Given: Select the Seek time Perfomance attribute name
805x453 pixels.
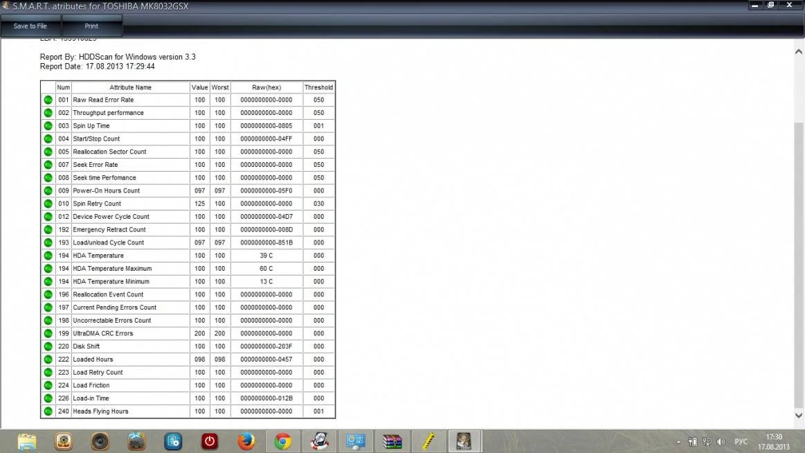Looking at the screenshot, I should pyautogui.click(x=105, y=178).
